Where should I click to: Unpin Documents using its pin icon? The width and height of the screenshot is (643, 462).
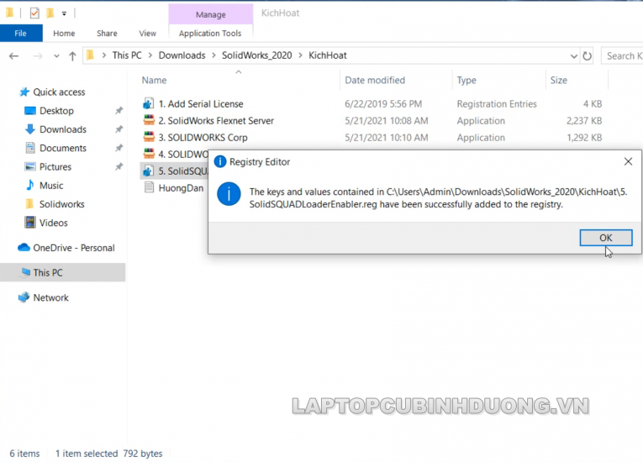119,148
